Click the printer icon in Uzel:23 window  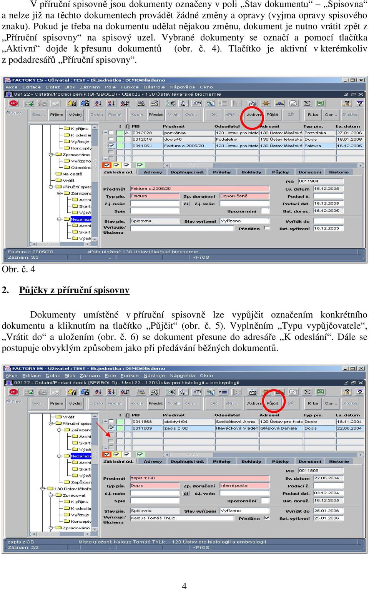pyautogui.click(x=141, y=103)
